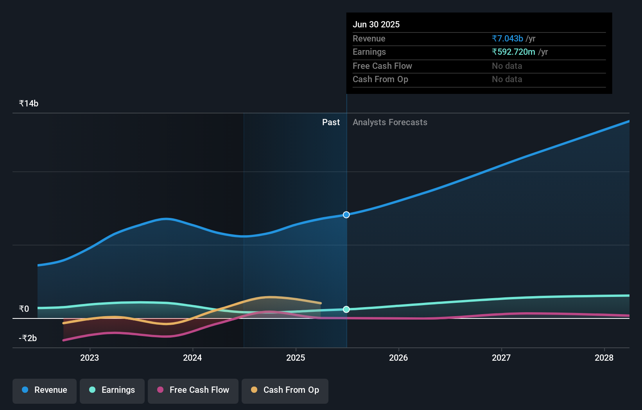Switch to the Past section of the chart
This screenshot has height=410, width=642.
(331, 122)
